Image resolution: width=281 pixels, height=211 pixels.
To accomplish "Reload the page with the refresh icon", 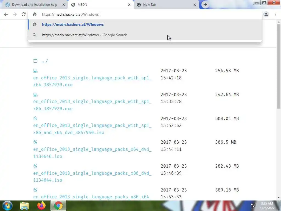I will coord(24,14).
